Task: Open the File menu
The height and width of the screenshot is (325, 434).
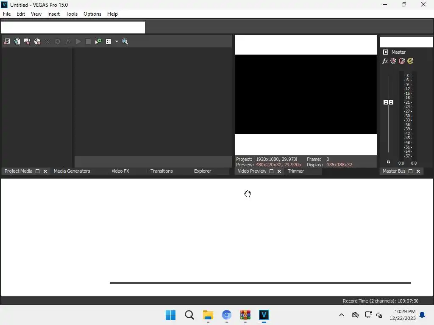Action: (x=7, y=14)
